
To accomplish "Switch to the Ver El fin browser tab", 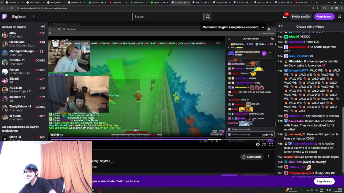I will (x=97, y=2).
